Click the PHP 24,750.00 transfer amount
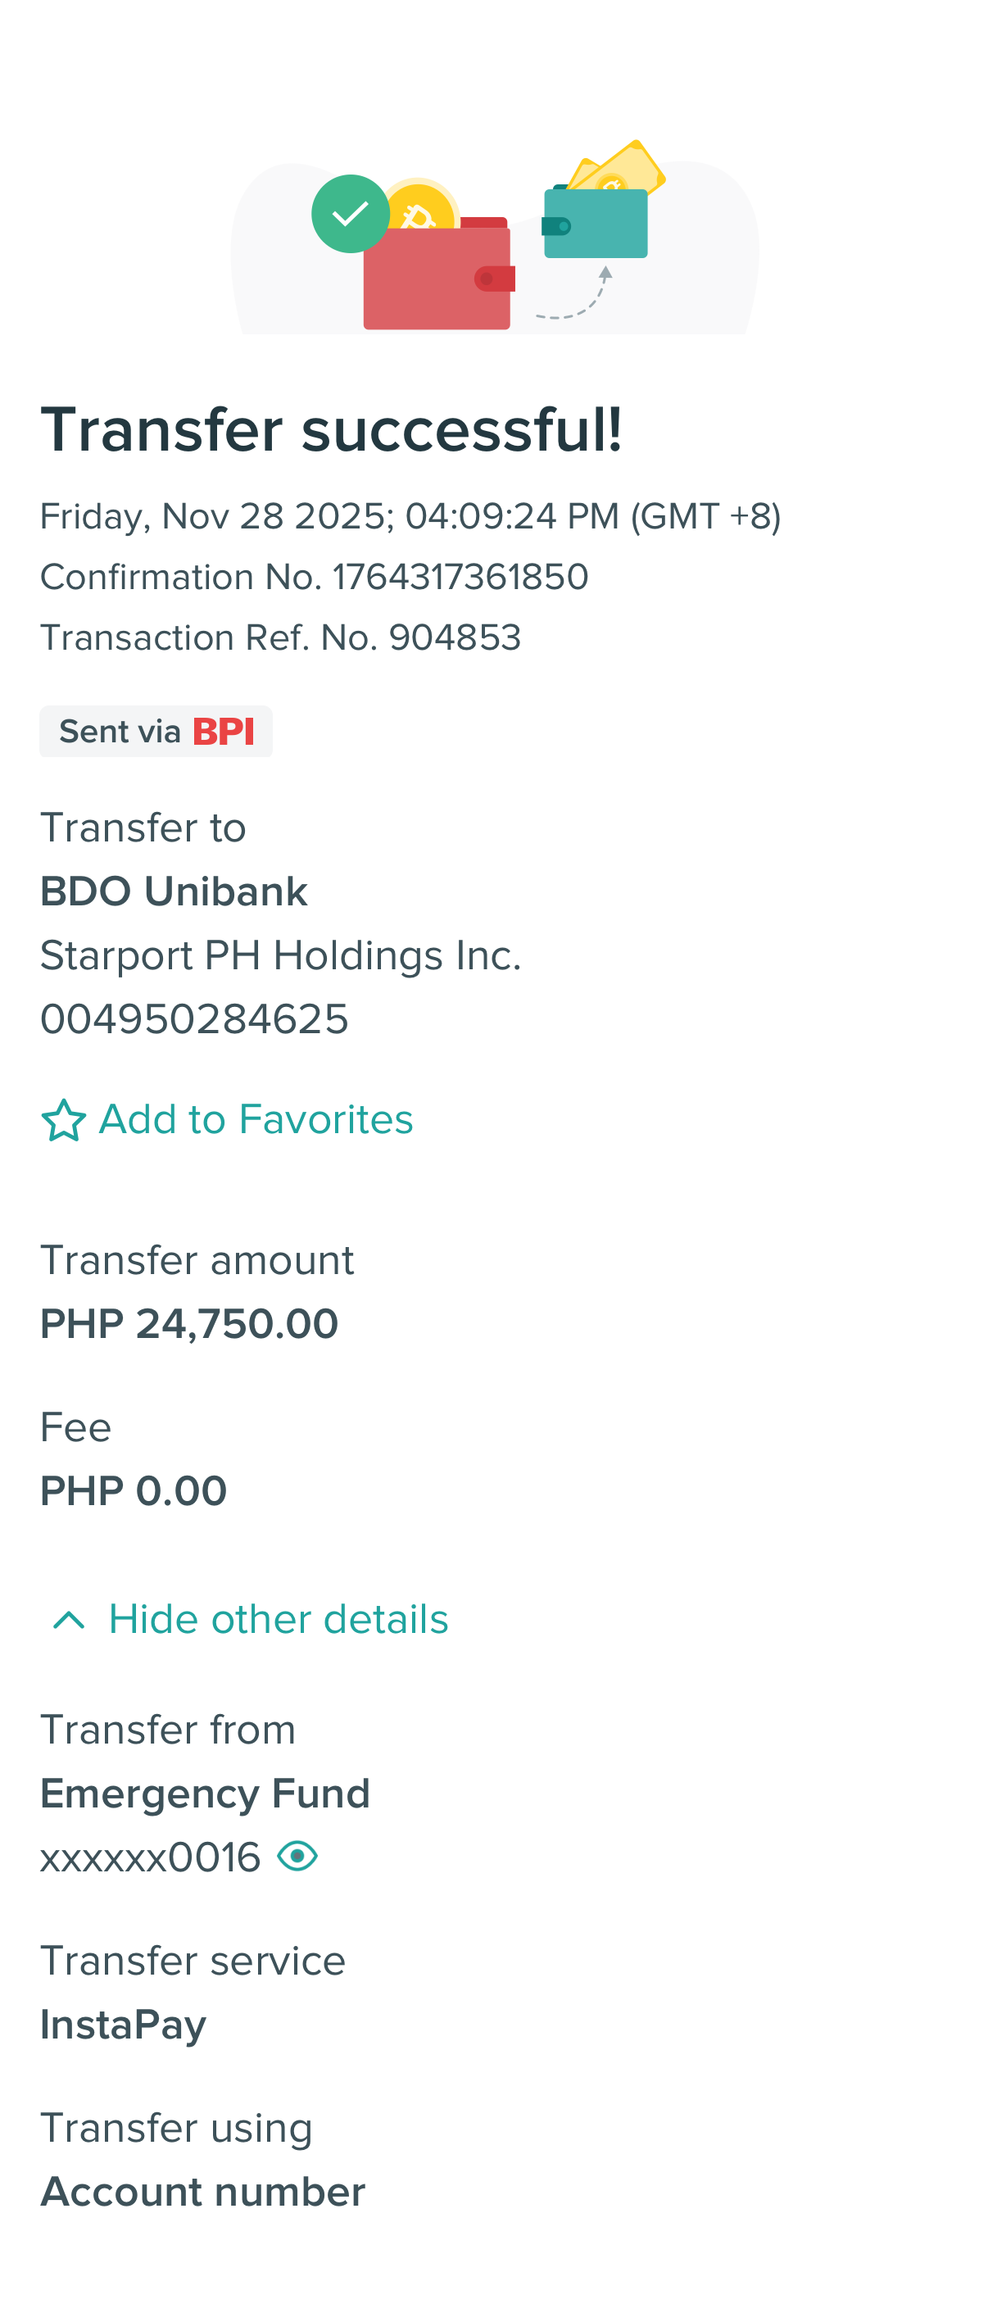 tap(189, 1323)
